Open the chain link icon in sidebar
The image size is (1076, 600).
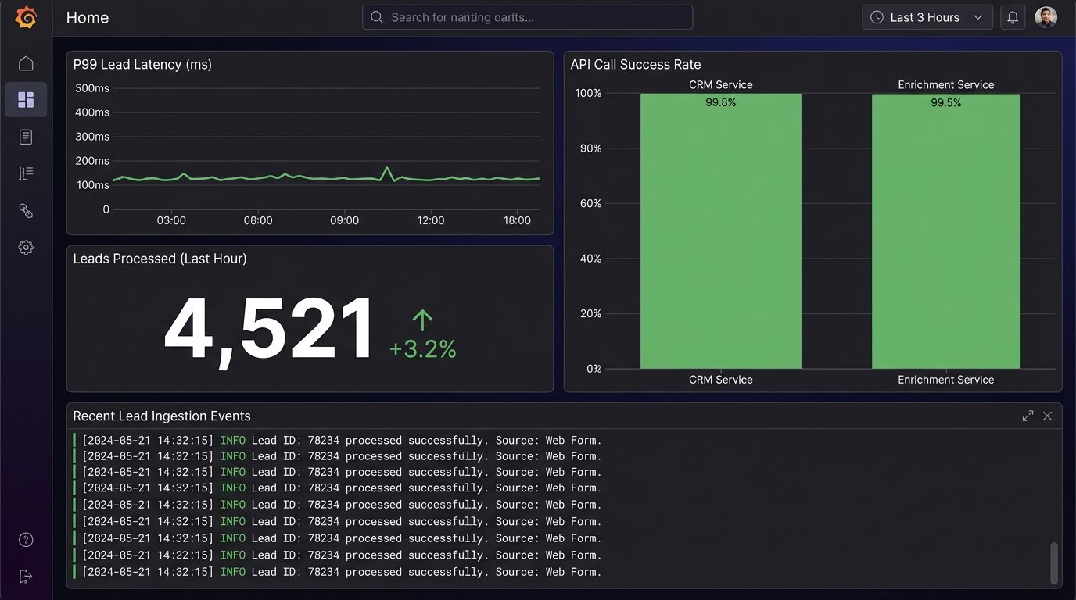click(x=26, y=210)
